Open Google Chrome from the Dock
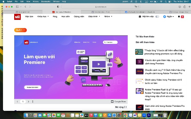This screenshot has width=191, height=119. click(x=126, y=115)
